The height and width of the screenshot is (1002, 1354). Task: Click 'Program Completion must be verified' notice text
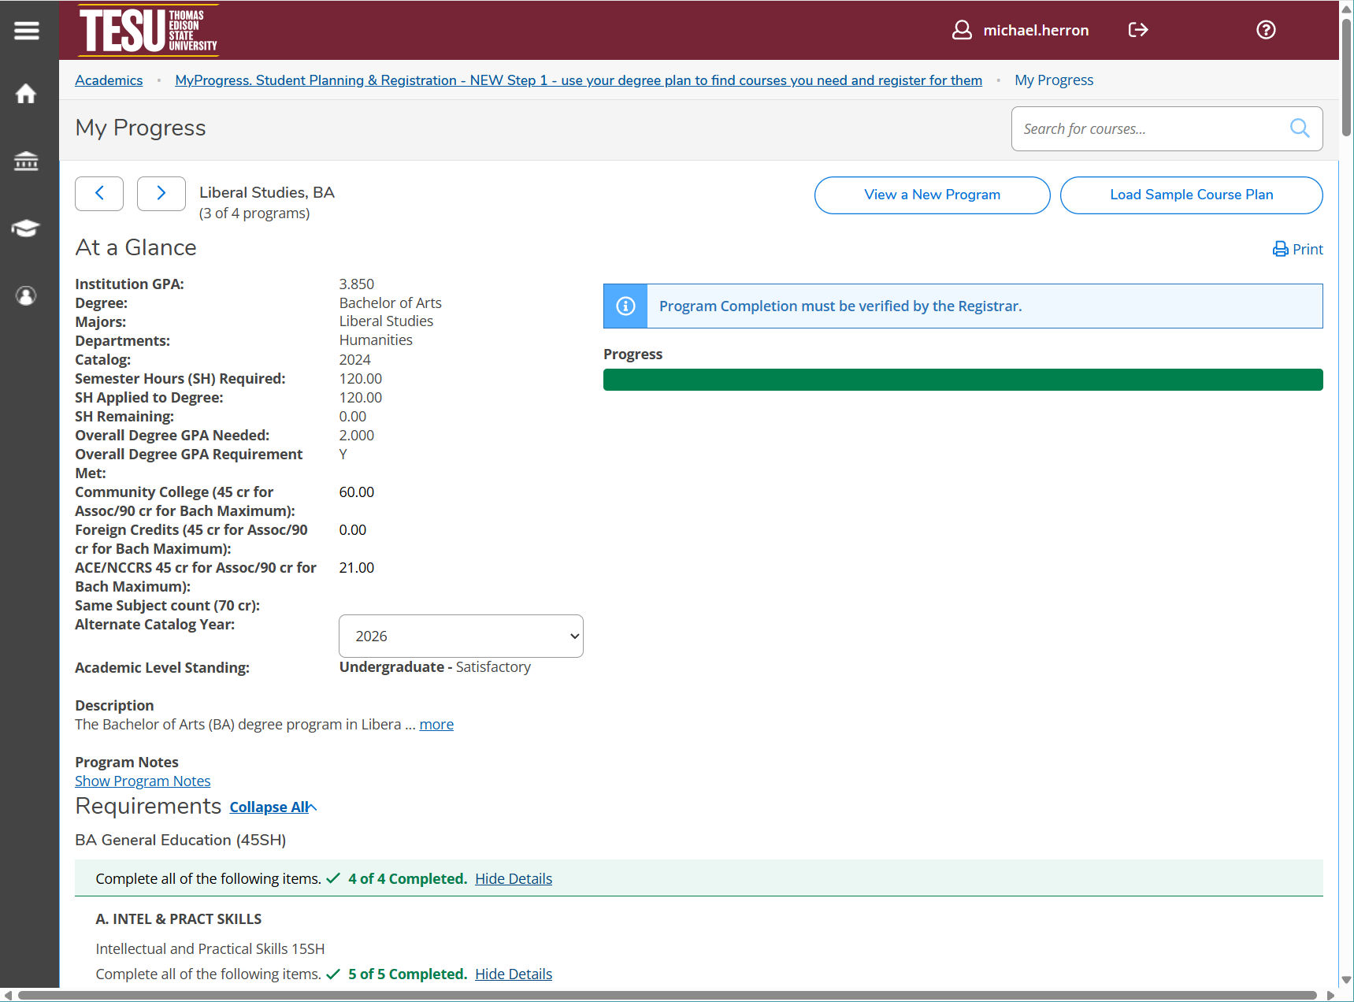[x=840, y=306]
